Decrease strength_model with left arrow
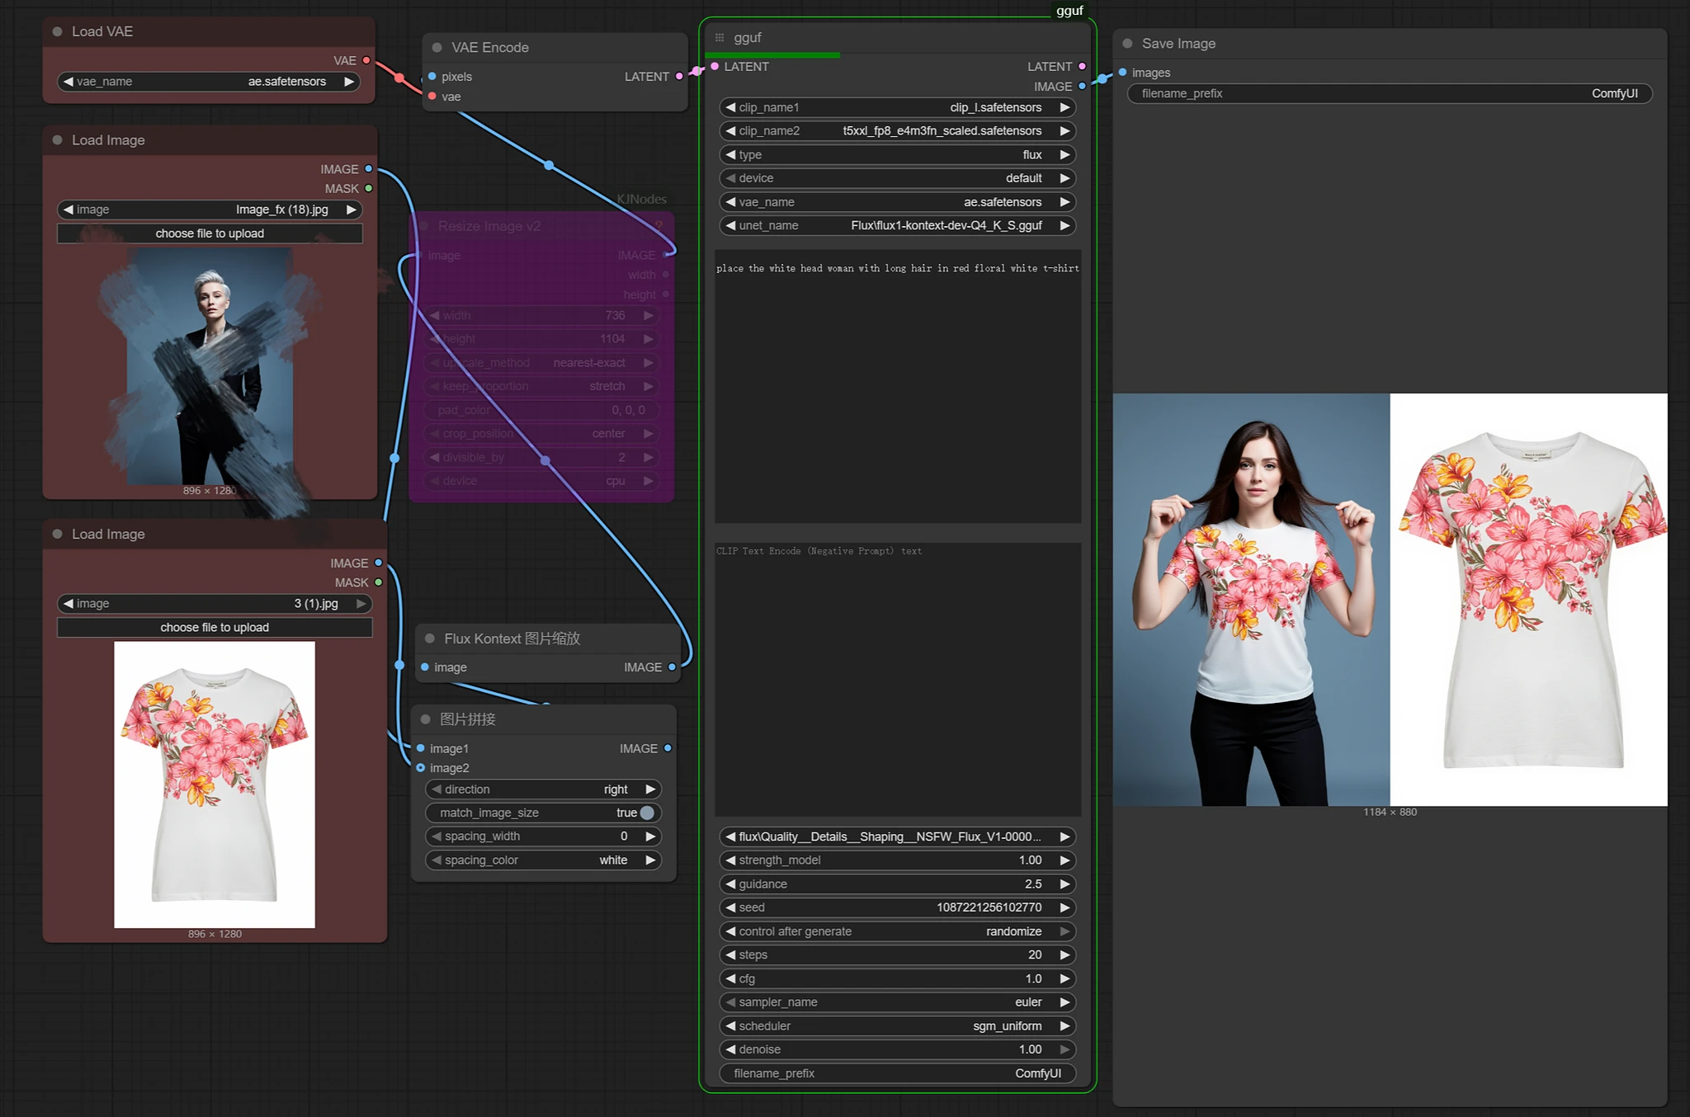1690x1117 pixels. point(730,860)
